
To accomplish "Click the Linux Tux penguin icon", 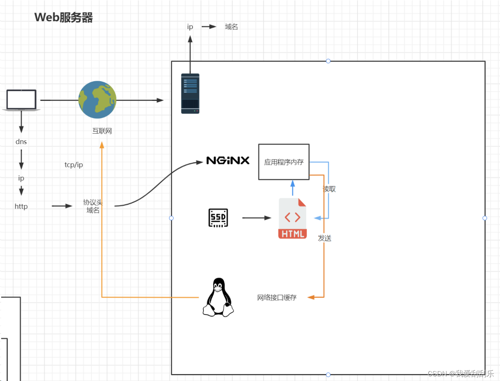I will (218, 298).
